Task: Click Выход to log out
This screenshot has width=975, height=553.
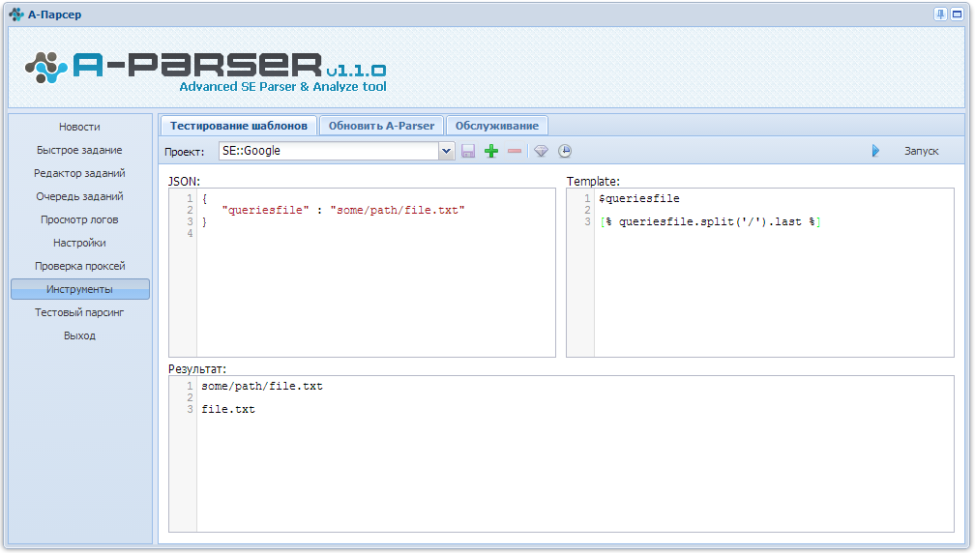Action: click(79, 335)
